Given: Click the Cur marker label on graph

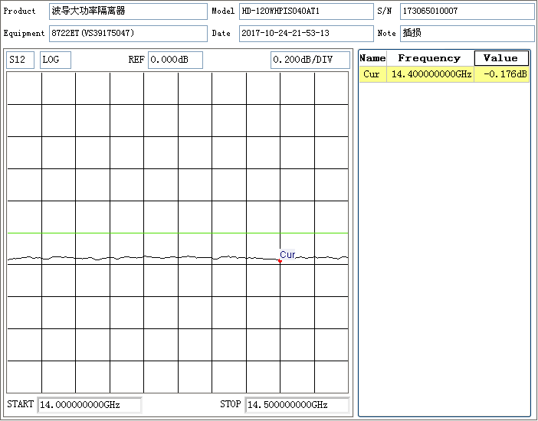Looking at the screenshot, I should 287,254.
